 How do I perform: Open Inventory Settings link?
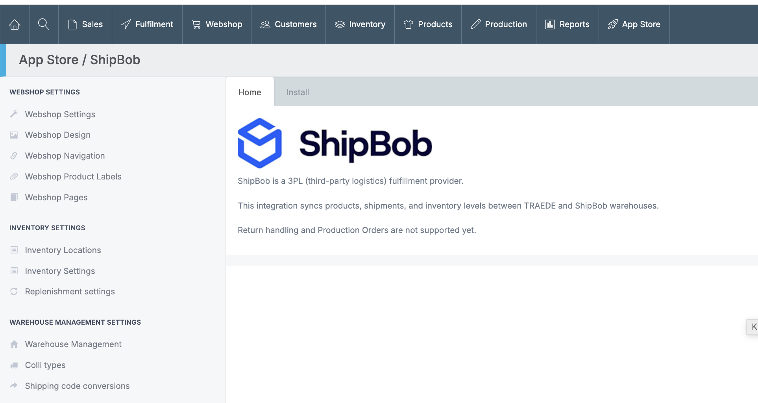coord(60,271)
